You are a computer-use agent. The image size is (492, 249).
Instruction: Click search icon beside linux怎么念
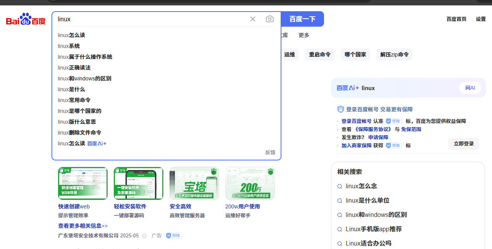tap(340, 186)
